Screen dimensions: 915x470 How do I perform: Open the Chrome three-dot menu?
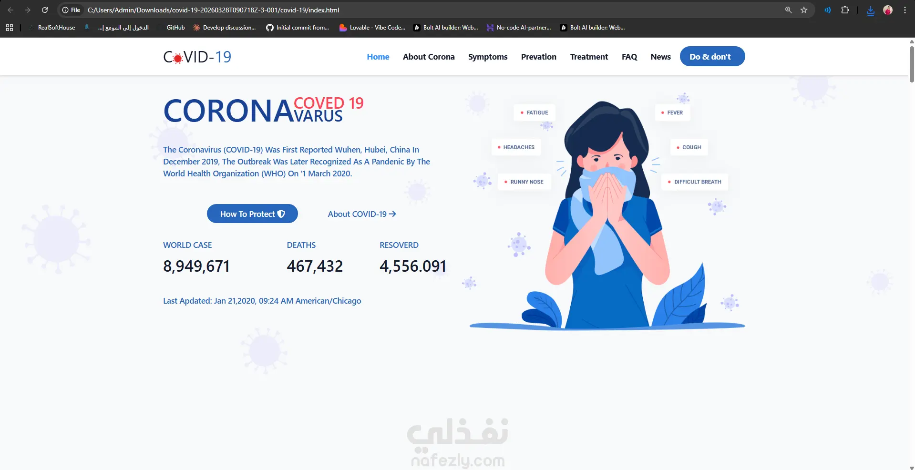905,10
